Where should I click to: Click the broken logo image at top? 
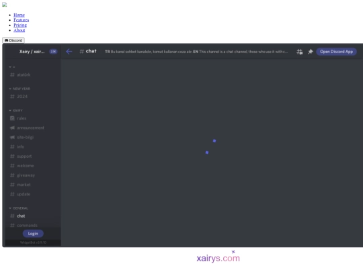tap(5, 5)
